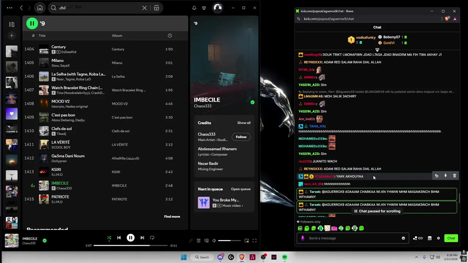Open the Spotify three-dots menu

coord(10,8)
